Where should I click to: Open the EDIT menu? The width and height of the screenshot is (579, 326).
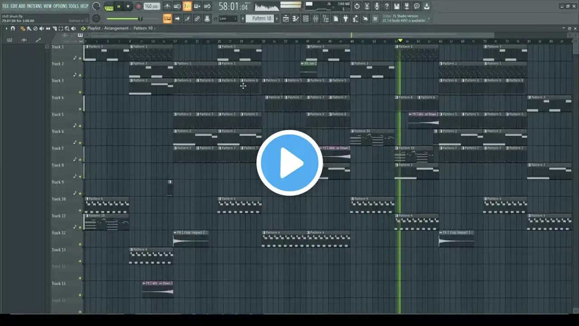click(14, 6)
